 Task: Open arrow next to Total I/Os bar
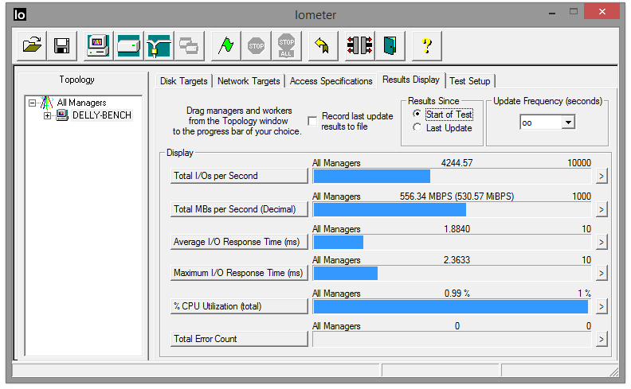(602, 176)
